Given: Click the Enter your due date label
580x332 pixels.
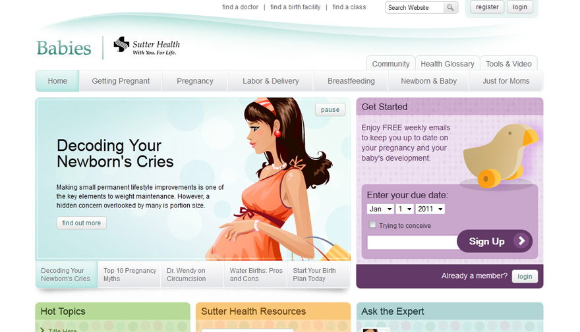Looking at the screenshot, I should (x=407, y=195).
